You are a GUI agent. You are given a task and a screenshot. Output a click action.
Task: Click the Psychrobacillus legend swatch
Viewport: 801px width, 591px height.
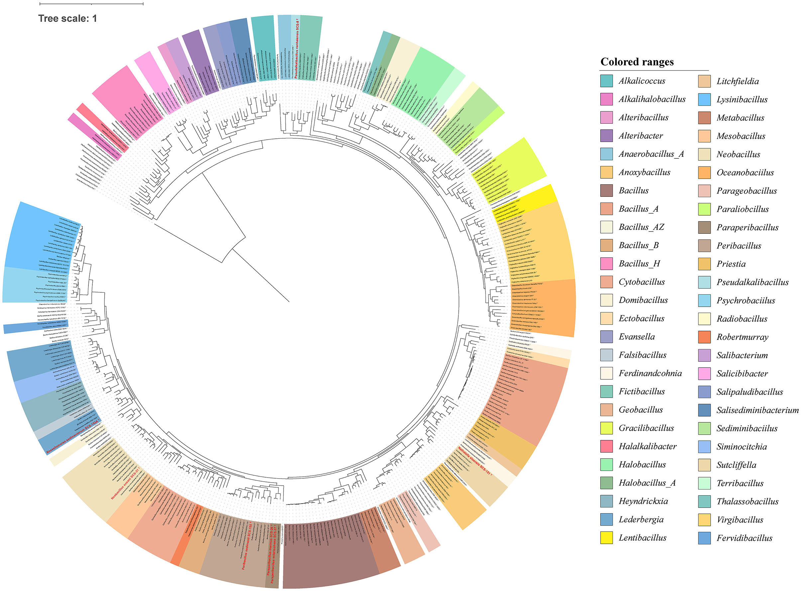704,300
